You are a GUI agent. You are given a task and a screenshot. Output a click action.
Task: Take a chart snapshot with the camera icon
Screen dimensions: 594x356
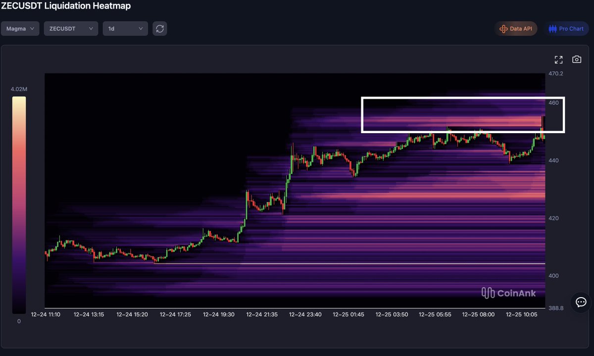[577, 59]
